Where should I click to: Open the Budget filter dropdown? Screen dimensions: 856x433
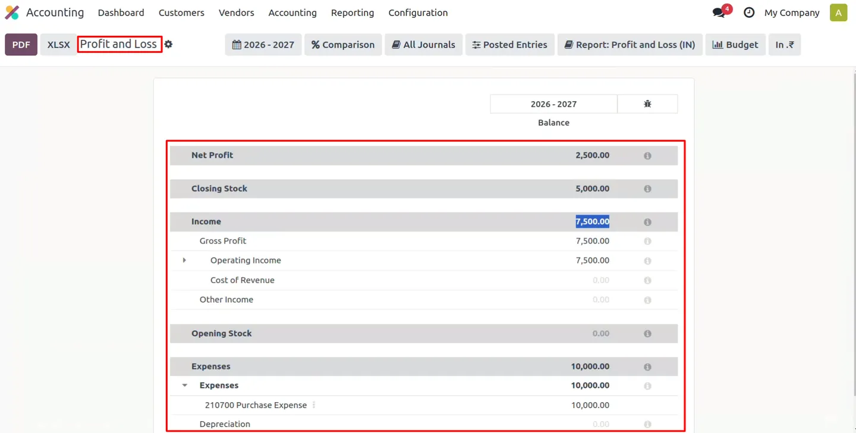pyautogui.click(x=735, y=45)
